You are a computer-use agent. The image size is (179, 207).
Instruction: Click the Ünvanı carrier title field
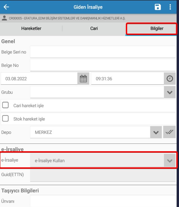[103, 201]
